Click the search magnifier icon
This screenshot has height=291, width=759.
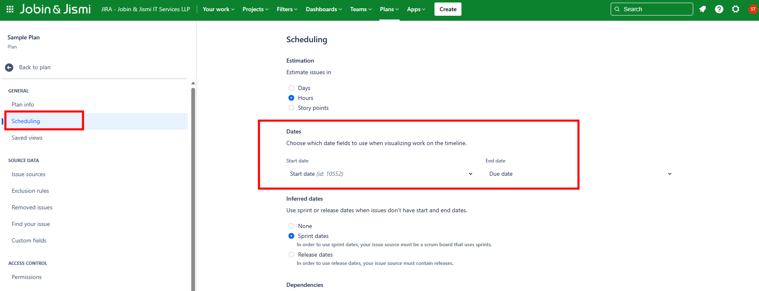(x=617, y=9)
